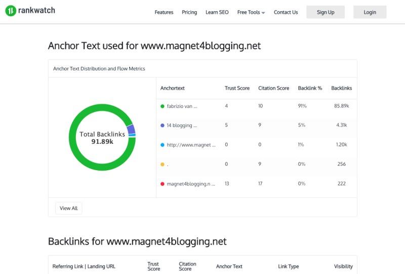Click the View All button
This screenshot has width=405, height=274.
click(x=69, y=208)
